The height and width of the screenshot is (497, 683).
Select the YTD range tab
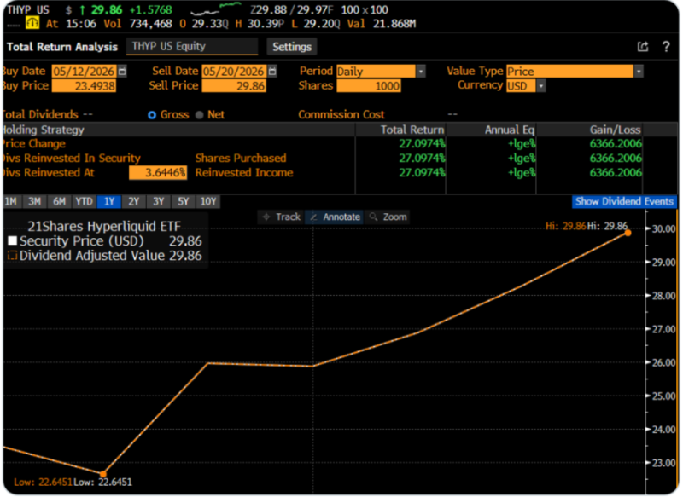click(84, 201)
